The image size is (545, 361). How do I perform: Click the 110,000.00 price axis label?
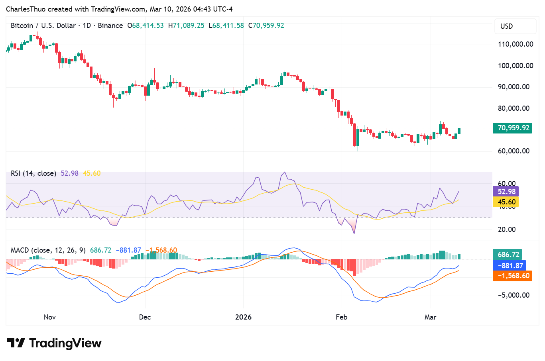(515, 44)
